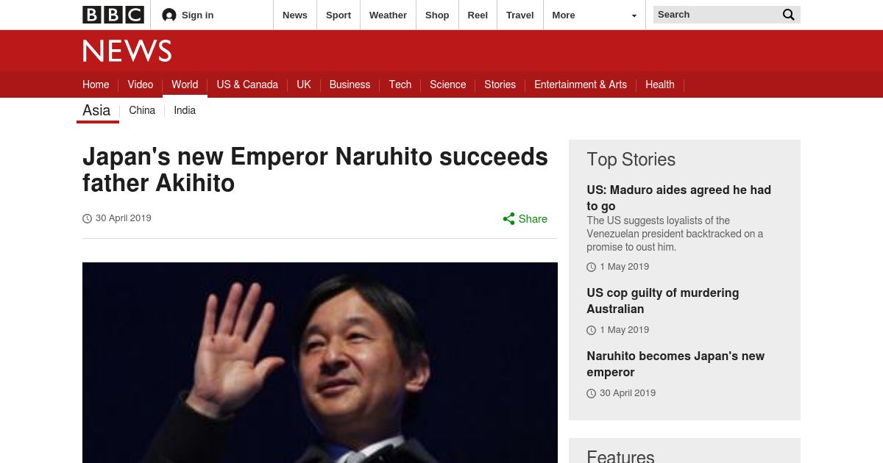This screenshot has height=463, width=883.
Task: Open the Tech section tab
Action: coord(400,85)
